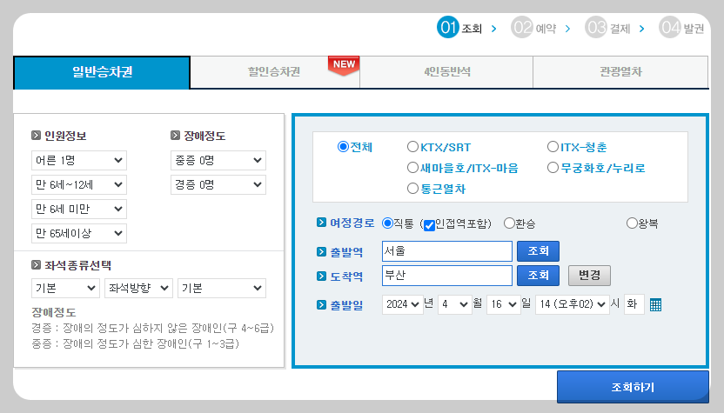Screen dimensions: 724x413
Task: Open the 만 6세 미만 infant dropdown
Action: point(79,209)
